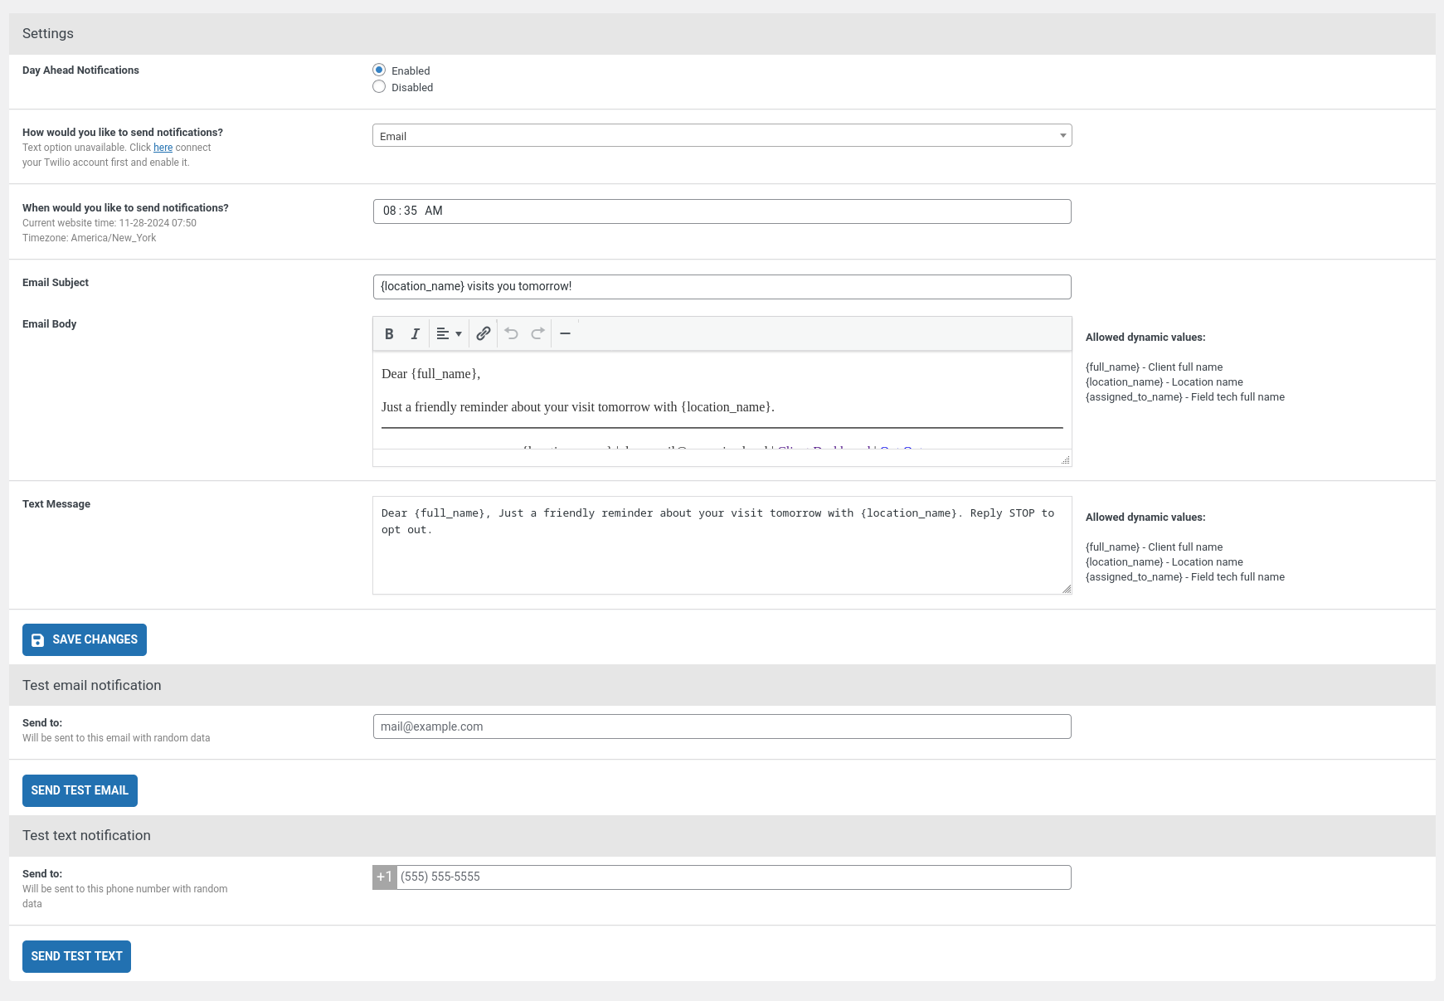The width and height of the screenshot is (1444, 1001).
Task: Click the redo arrow in editor toolbar
Action: pyautogui.click(x=537, y=333)
